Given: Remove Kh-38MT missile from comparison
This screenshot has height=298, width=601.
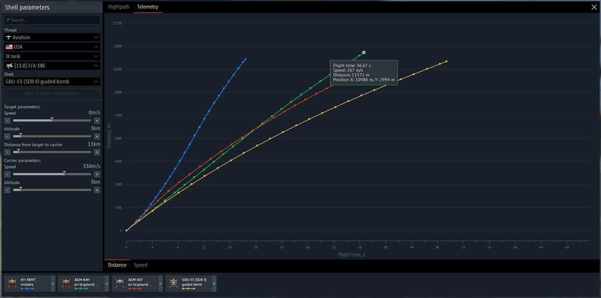Looking at the screenshot, I should [53, 284].
